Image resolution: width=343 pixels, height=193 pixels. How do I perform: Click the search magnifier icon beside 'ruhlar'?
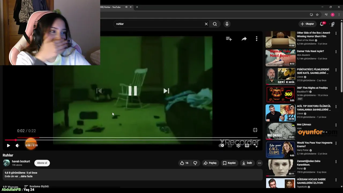[x=215, y=24]
